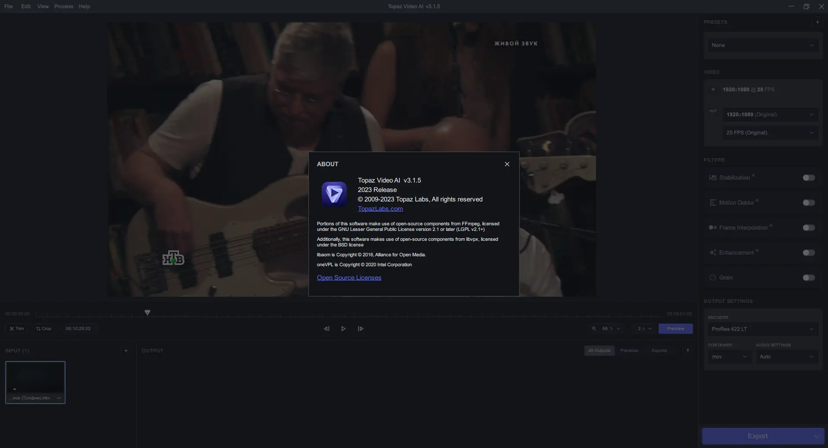Open the Help menu

click(x=85, y=6)
